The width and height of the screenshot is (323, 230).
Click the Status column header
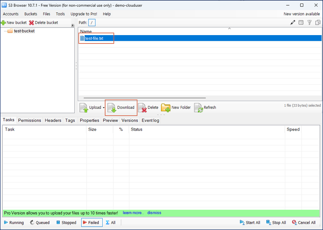pos(207,129)
